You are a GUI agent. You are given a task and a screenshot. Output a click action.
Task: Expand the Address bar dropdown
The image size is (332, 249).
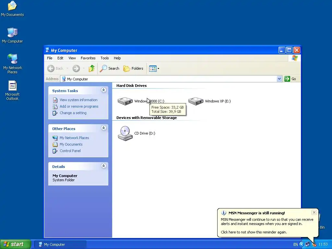point(279,79)
